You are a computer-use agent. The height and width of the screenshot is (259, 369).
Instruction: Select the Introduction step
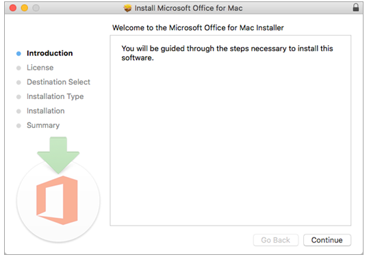[x=50, y=53]
